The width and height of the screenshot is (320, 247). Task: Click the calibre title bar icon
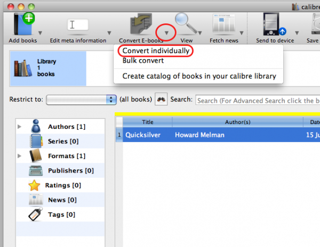tap(295, 7)
